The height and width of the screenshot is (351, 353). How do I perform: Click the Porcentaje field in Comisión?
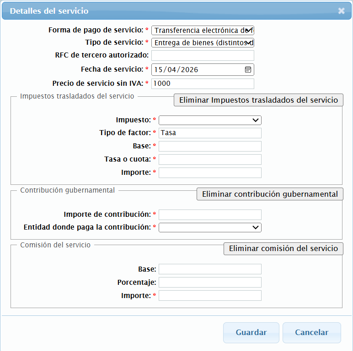point(210,283)
